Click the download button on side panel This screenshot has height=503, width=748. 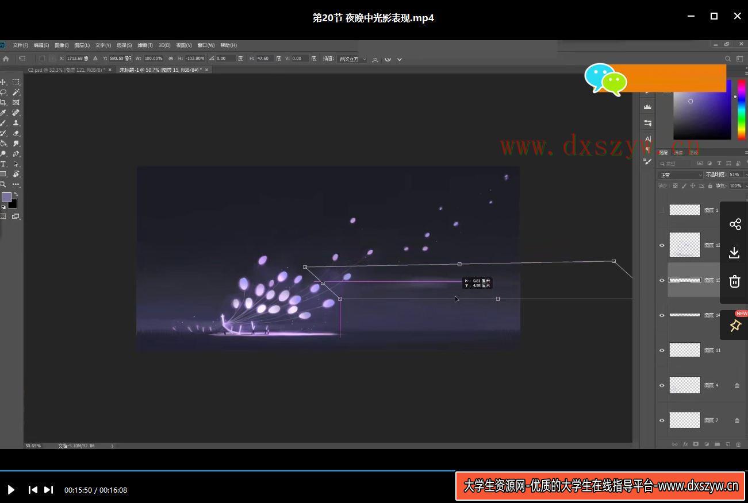coord(735,253)
